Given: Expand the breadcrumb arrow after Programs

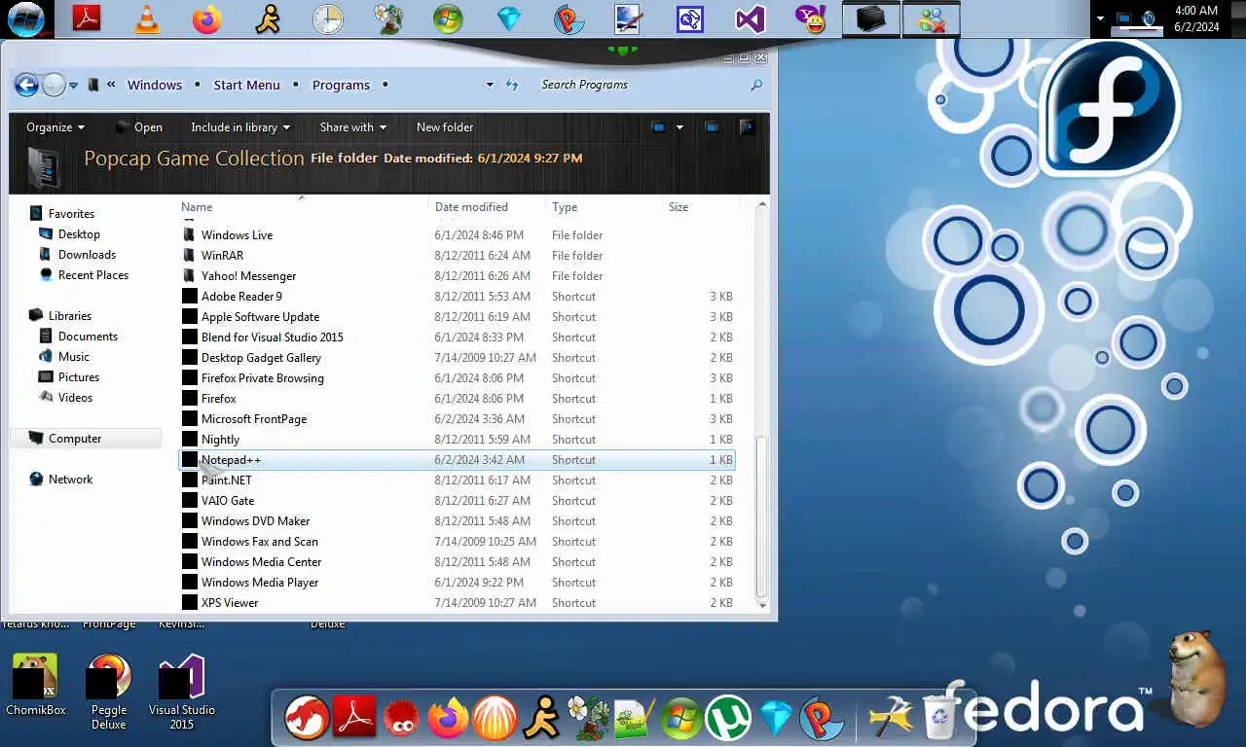Looking at the screenshot, I should tap(385, 85).
